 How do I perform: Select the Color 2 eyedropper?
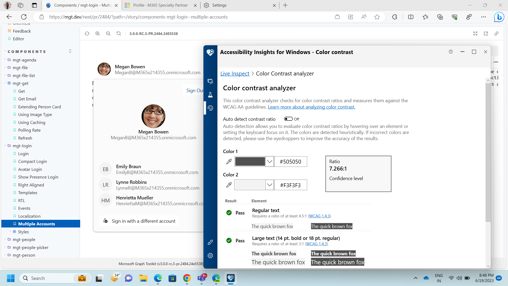(x=229, y=185)
